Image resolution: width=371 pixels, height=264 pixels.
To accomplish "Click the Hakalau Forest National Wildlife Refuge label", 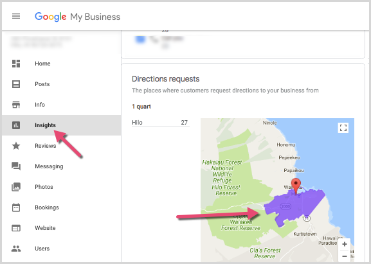I will (x=222, y=171).
